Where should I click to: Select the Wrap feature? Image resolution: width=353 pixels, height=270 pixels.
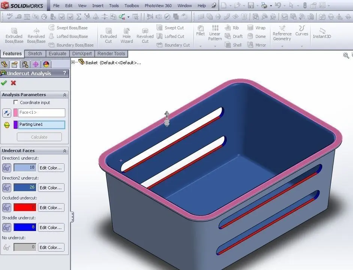[256, 28]
